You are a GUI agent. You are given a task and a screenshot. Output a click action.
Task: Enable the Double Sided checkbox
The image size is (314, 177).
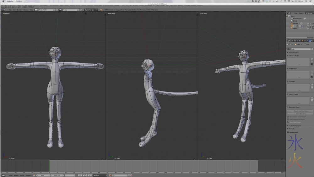point(288,132)
